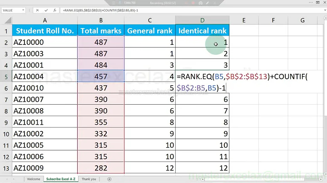Click the Select All corner triangle
The width and height of the screenshot is (327, 183).
[x=8, y=20]
